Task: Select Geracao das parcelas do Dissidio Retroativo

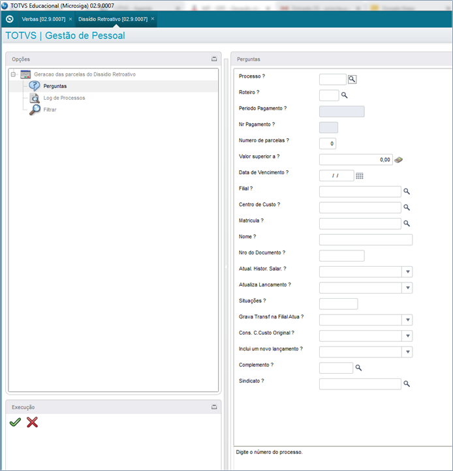Action: coord(85,74)
